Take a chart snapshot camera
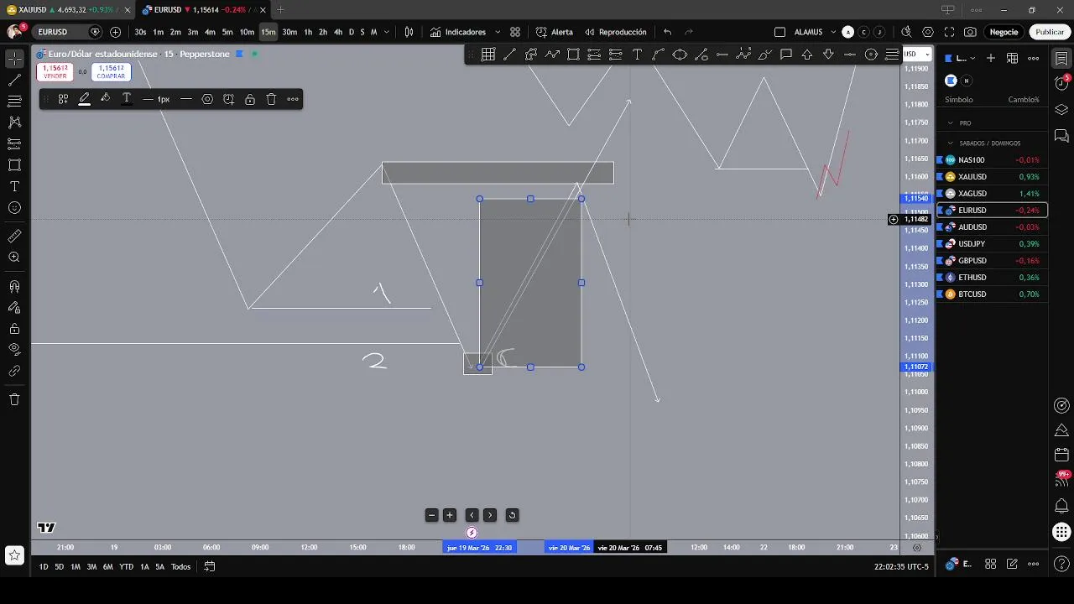 (x=970, y=32)
